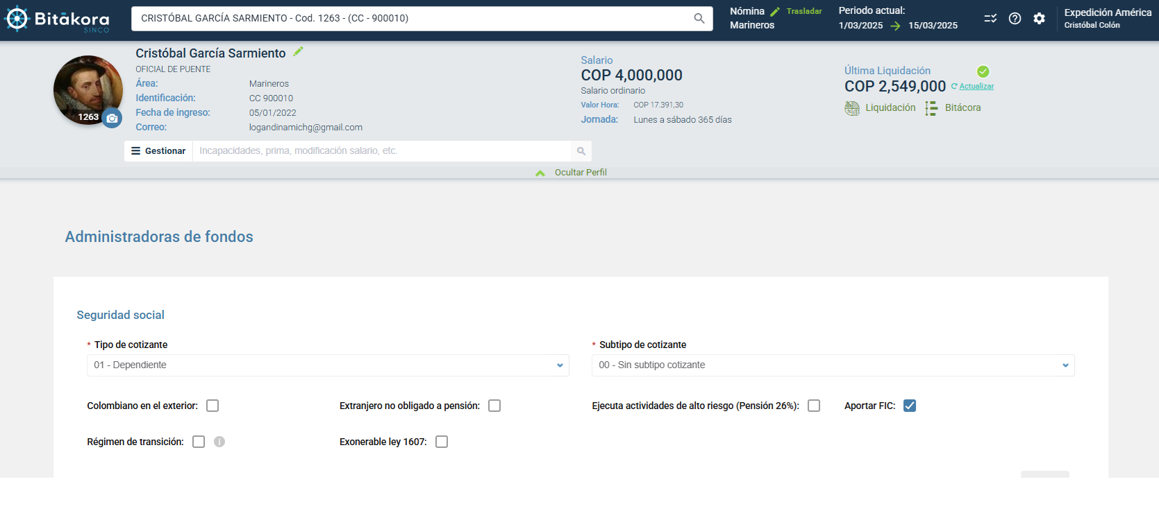Click the Liquidación globe icon
The image size is (1159, 511).
[852, 108]
